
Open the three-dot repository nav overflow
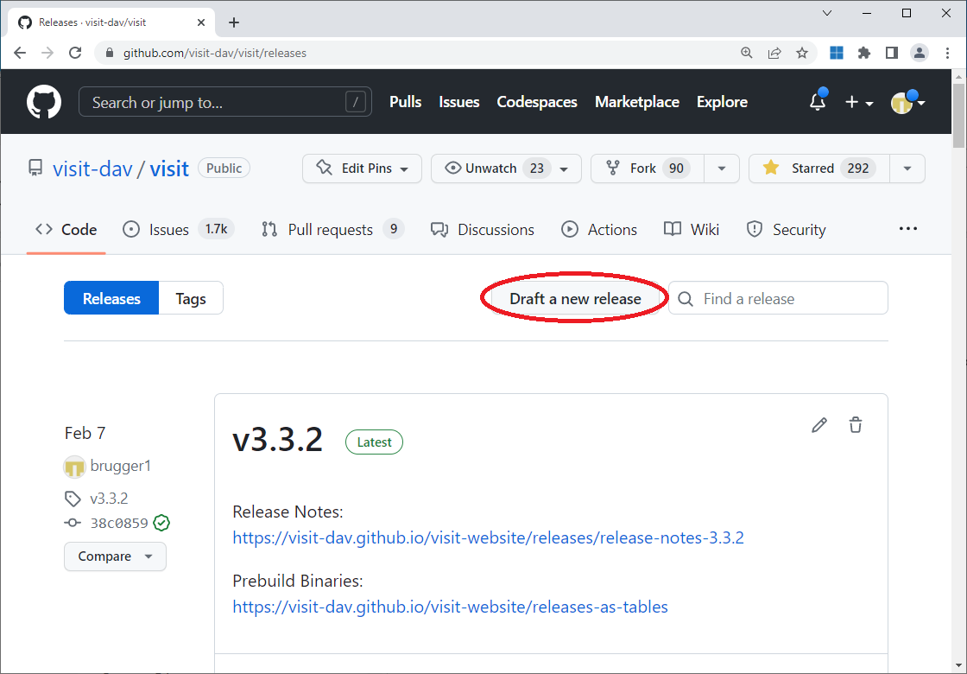point(907,229)
